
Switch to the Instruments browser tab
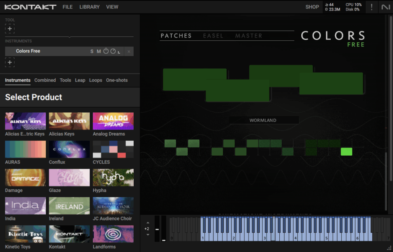(18, 80)
